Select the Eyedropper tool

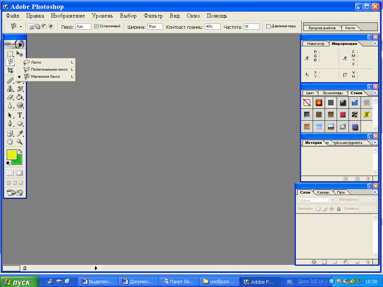tap(20, 133)
